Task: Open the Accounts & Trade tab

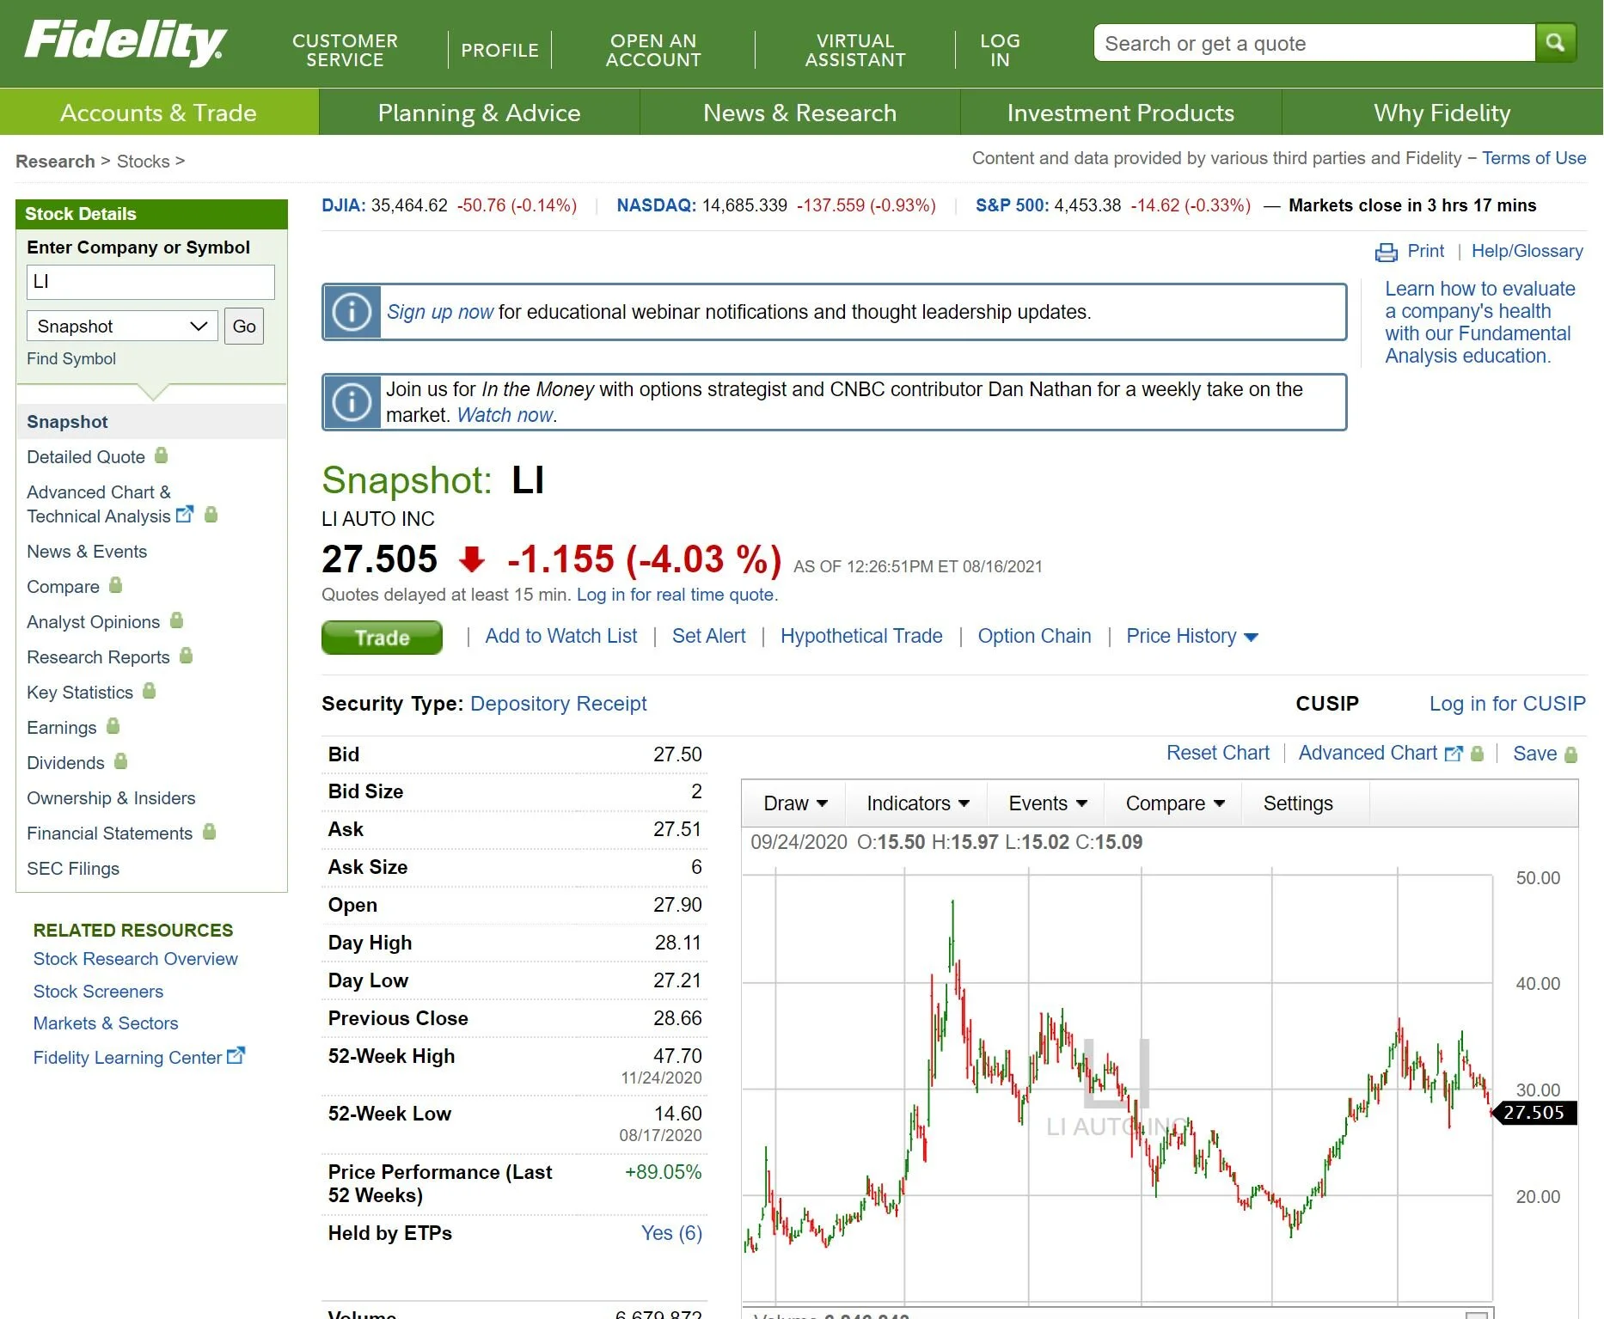Action: click(159, 113)
